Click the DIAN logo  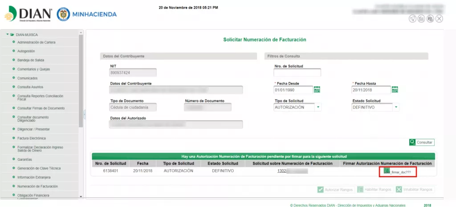tap(28, 15)
